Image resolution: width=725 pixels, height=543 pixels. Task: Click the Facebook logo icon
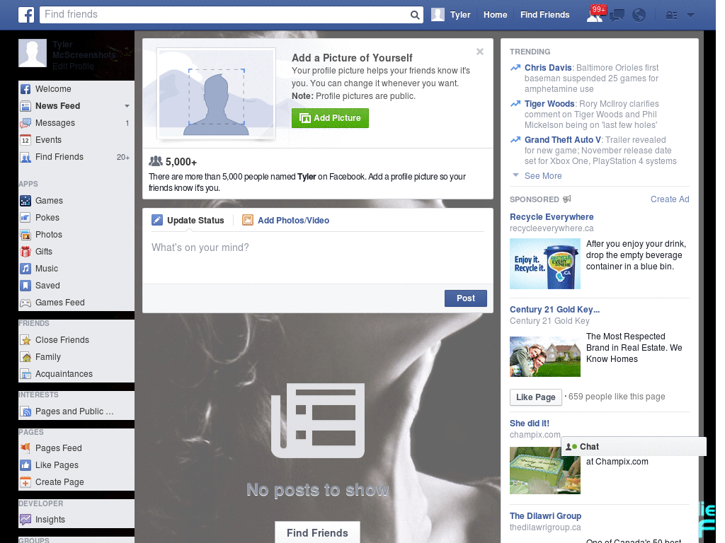point(26,15)
